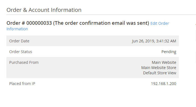
Task: Click the order time 3:41:32 AM
Action: tap(166, 41)
